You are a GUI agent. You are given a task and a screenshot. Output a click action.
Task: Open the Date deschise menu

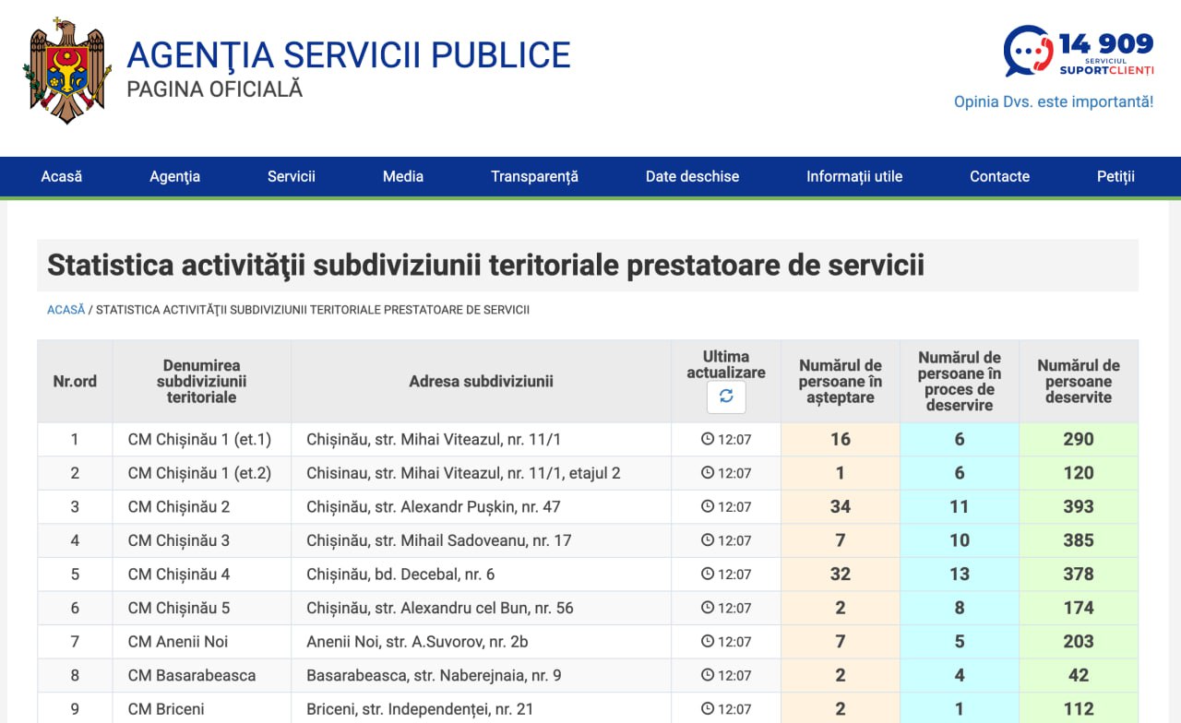pos(692,176)
